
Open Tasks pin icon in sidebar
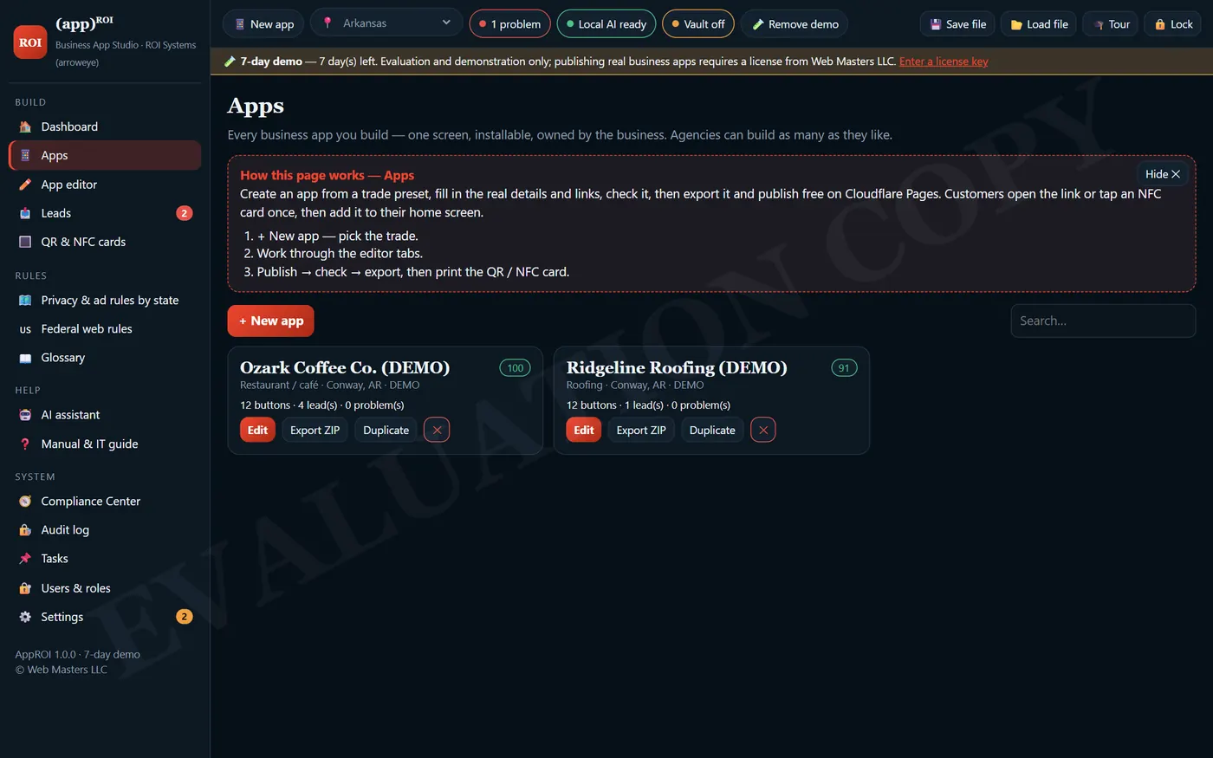click(25, 559)
